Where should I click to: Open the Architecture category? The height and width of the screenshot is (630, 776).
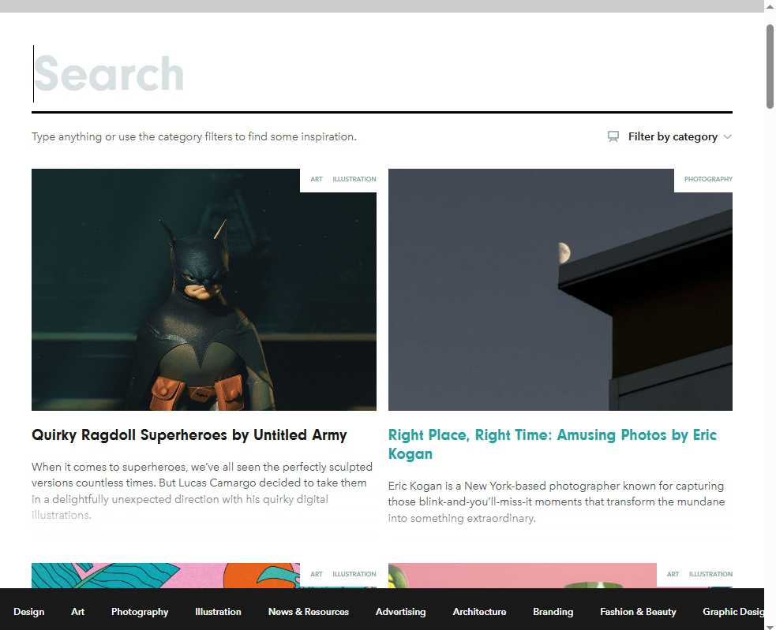click(x=479, y=611)
